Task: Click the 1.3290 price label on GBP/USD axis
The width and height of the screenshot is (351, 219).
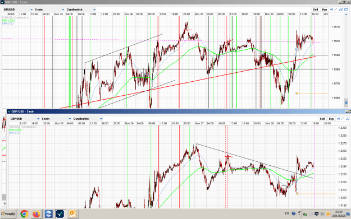Action: 342,128
